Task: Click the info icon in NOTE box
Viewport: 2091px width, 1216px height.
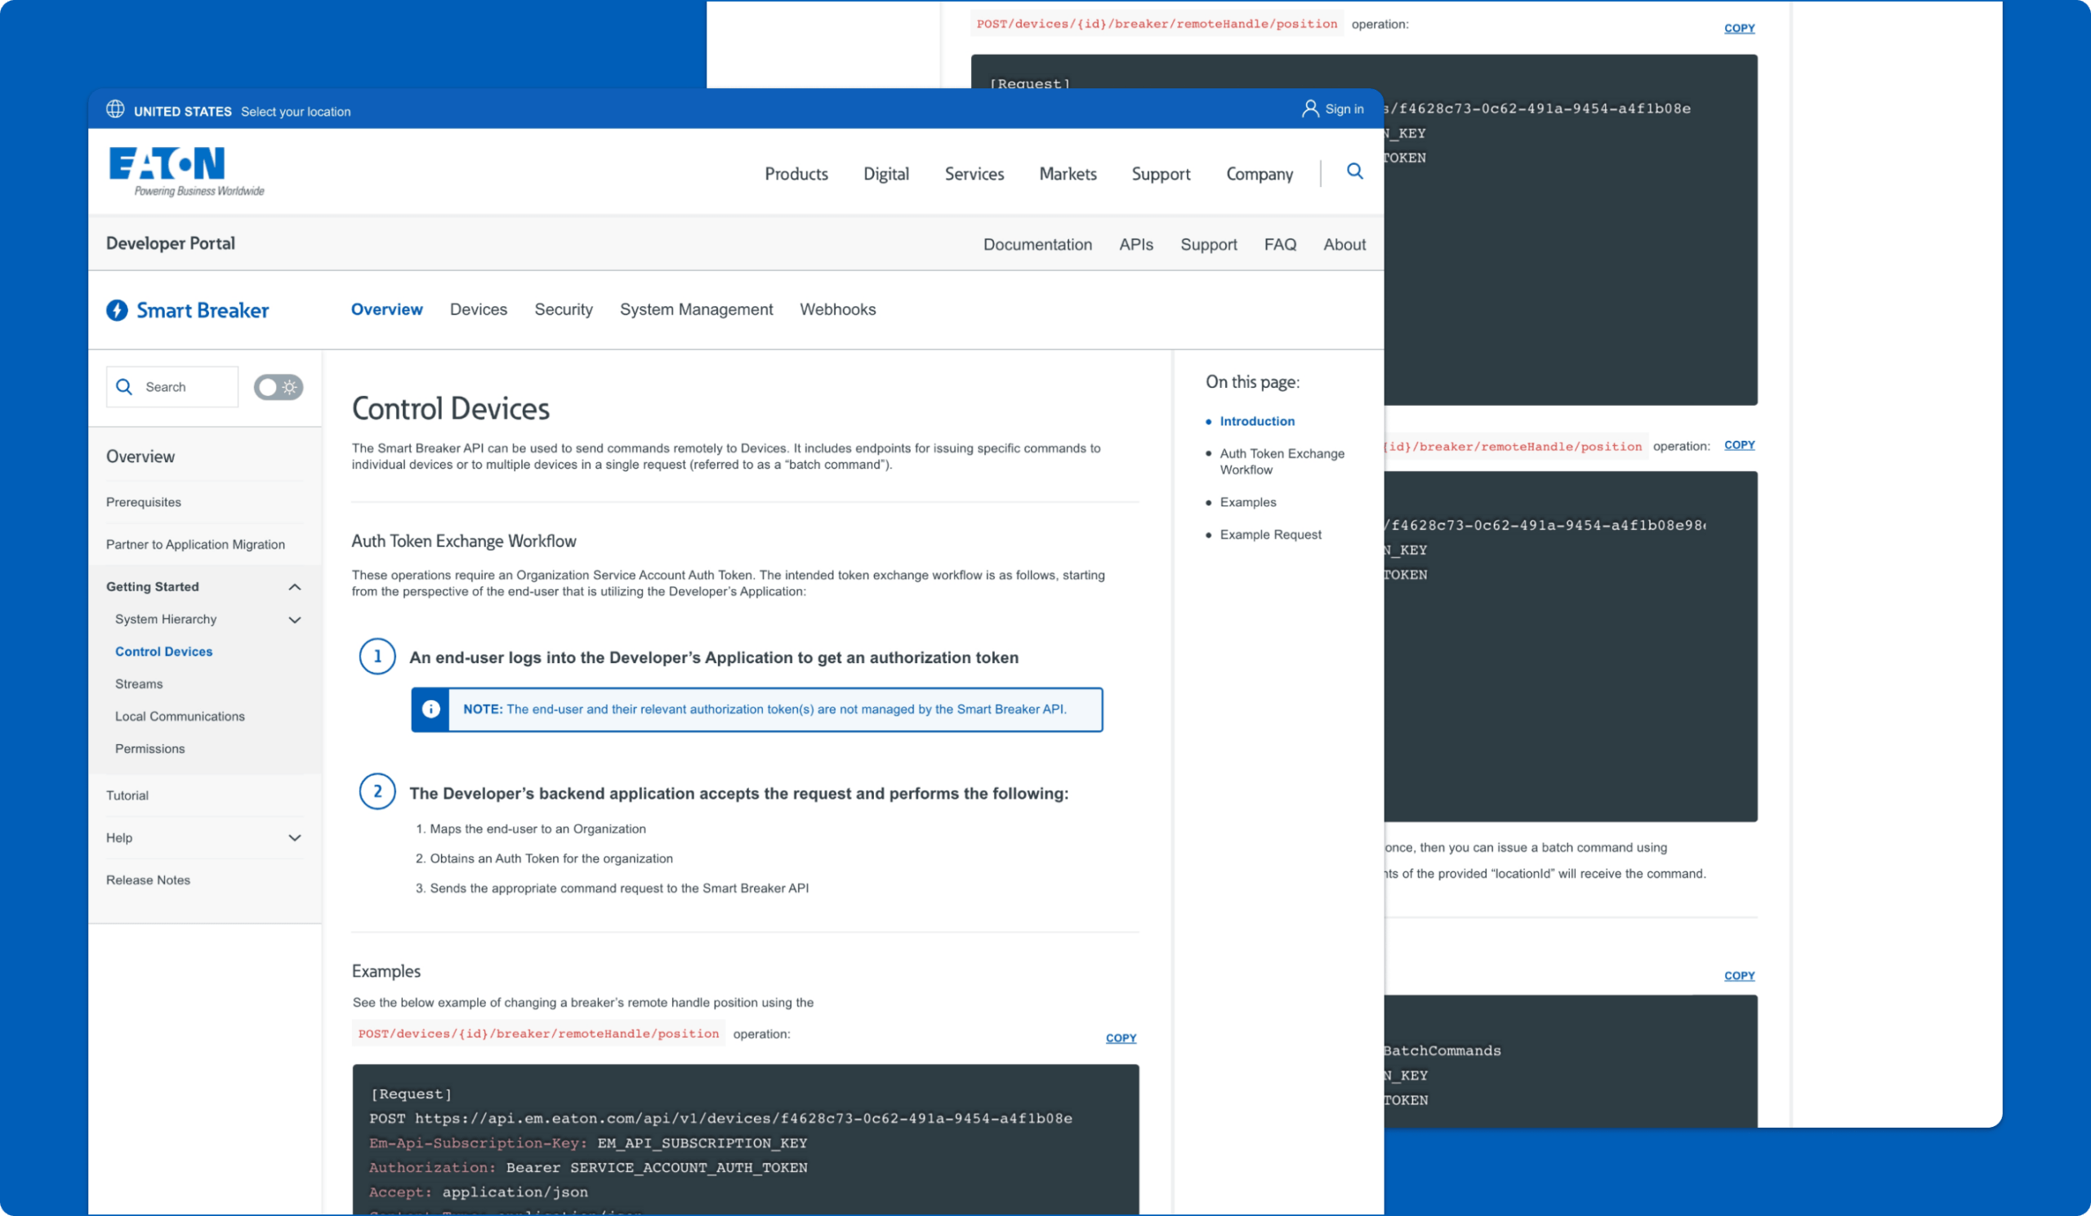Action: (430, 709)
